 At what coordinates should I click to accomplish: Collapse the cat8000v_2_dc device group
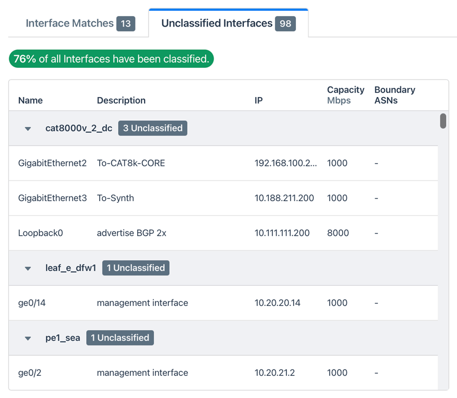(28, 129)
